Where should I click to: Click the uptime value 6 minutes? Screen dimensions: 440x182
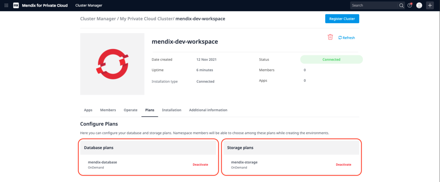tap(205, 70)
